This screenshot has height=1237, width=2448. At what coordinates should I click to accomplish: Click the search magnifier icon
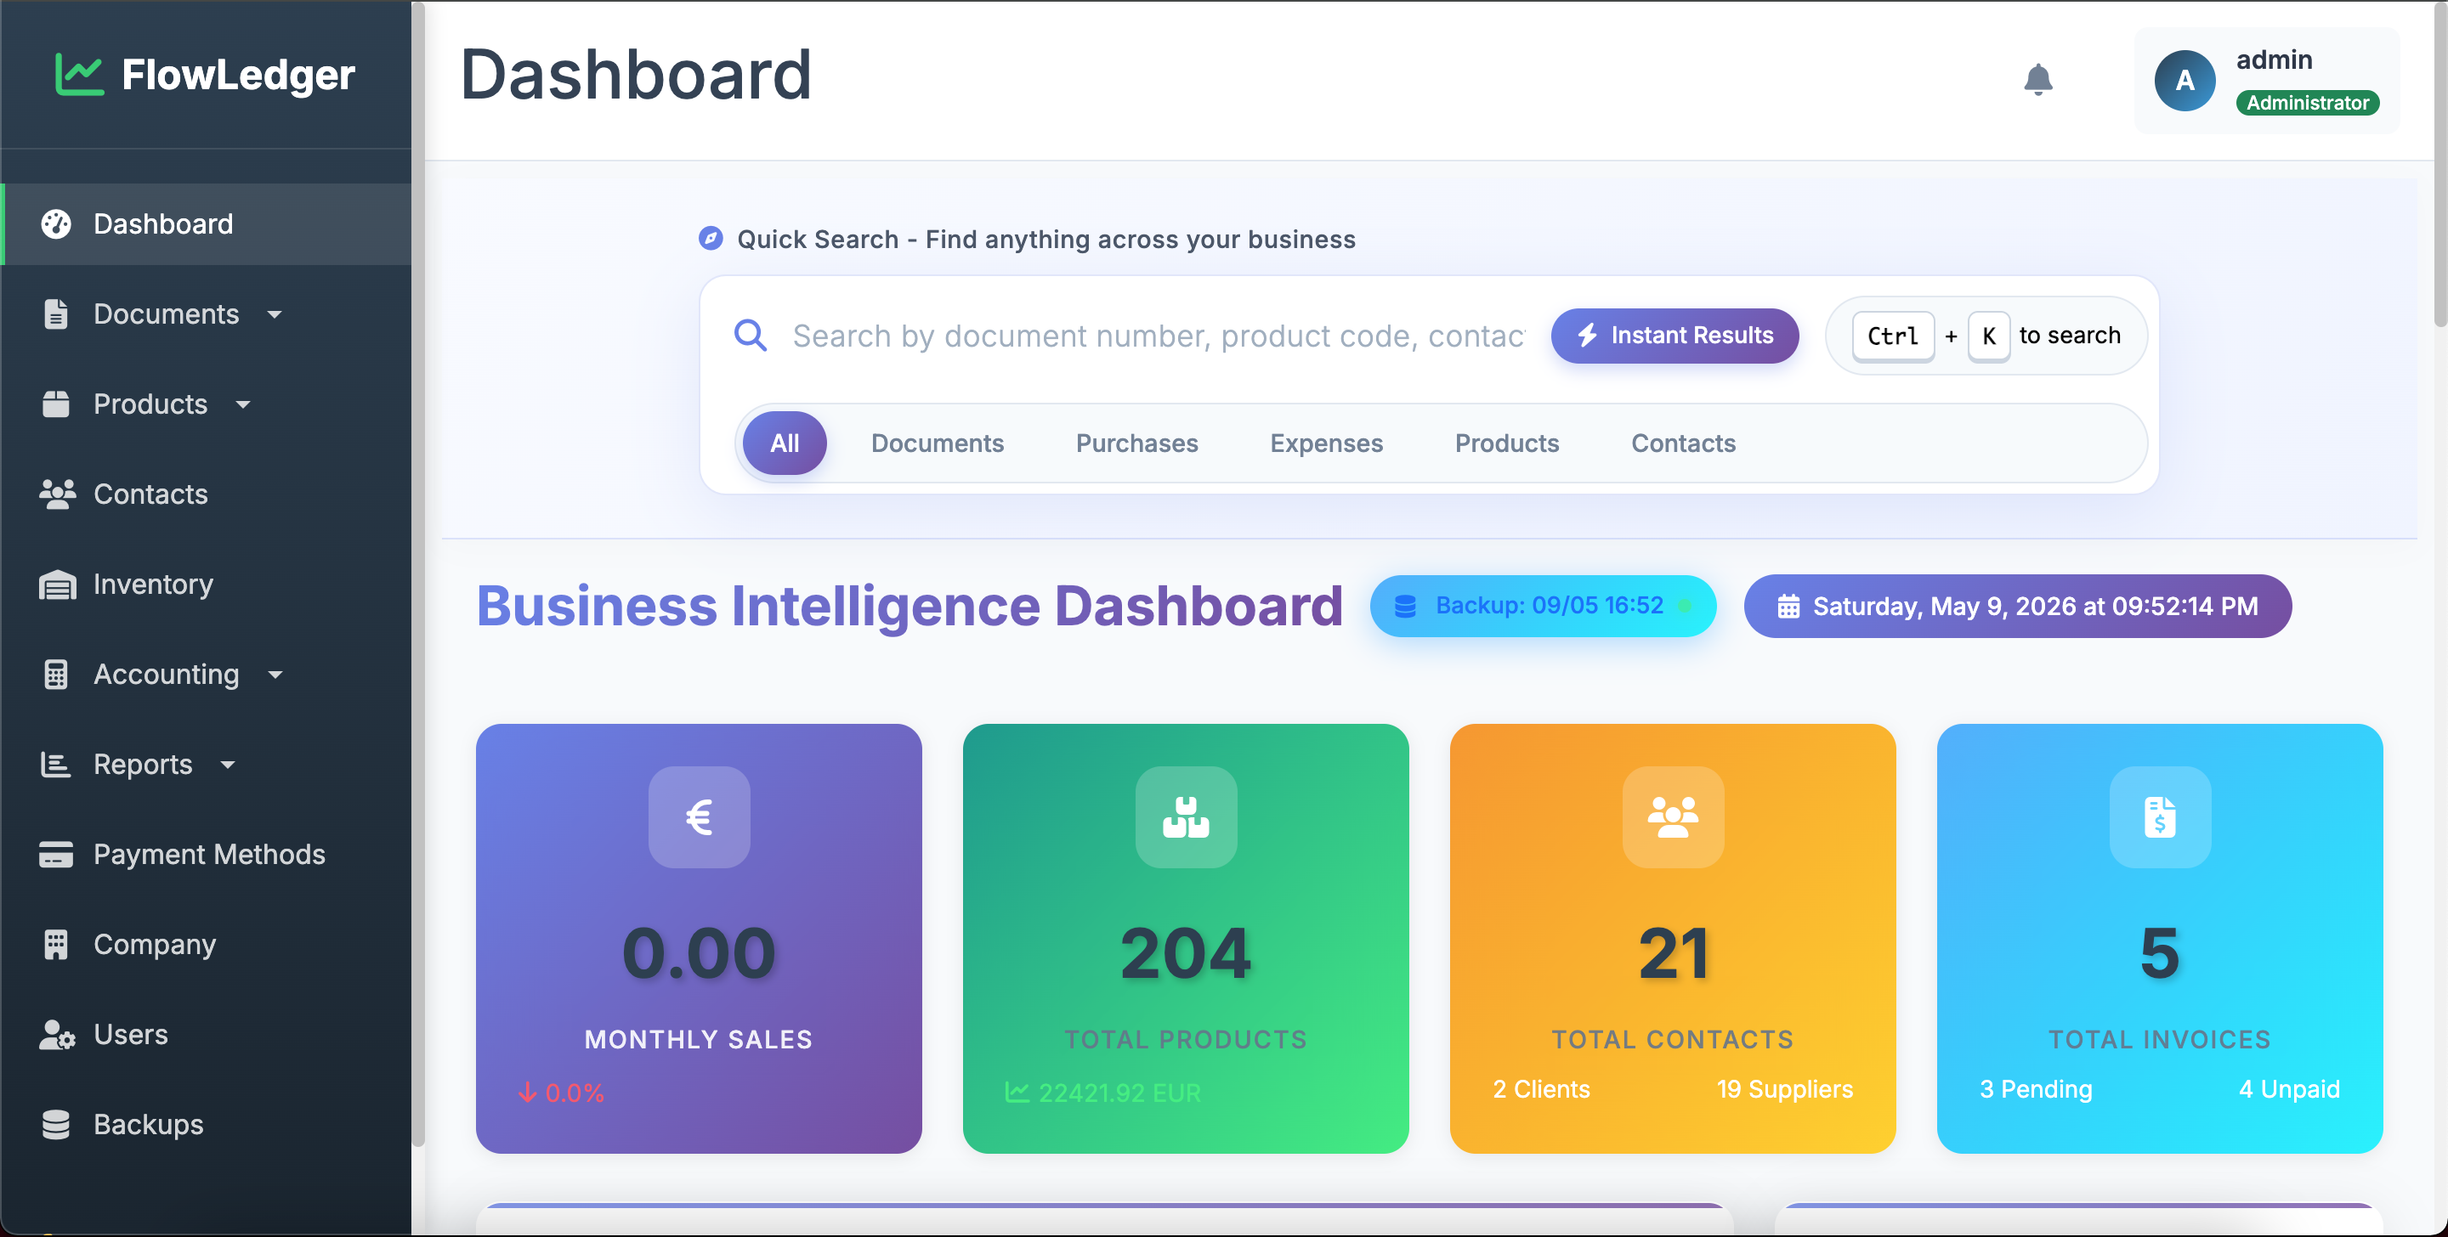[x=751, y=336]
